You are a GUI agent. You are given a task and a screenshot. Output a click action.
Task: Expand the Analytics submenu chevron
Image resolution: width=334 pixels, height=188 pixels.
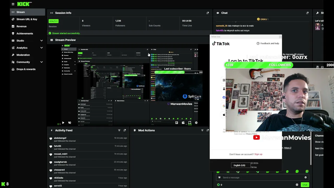click(x=41, y=48)
